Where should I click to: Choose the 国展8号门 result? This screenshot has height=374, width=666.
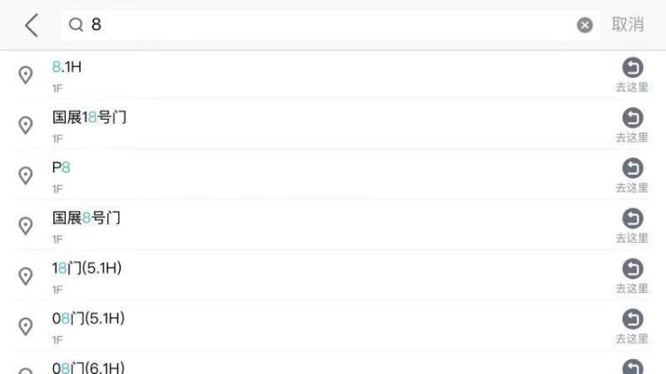click(x=333, y=226)
